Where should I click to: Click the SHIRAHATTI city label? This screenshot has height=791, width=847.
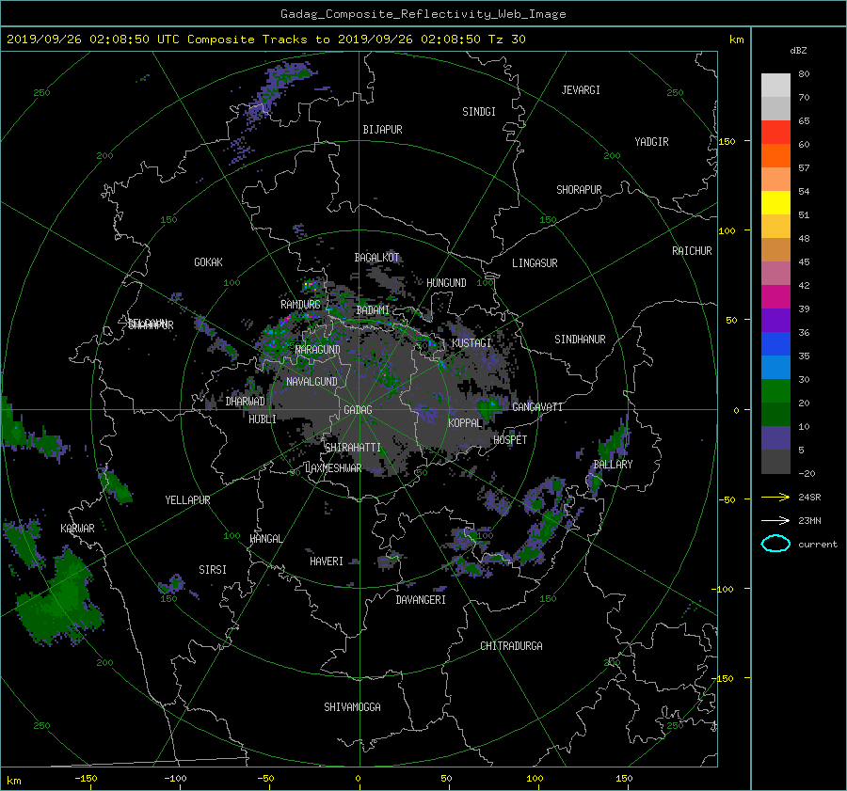point(353,448)
